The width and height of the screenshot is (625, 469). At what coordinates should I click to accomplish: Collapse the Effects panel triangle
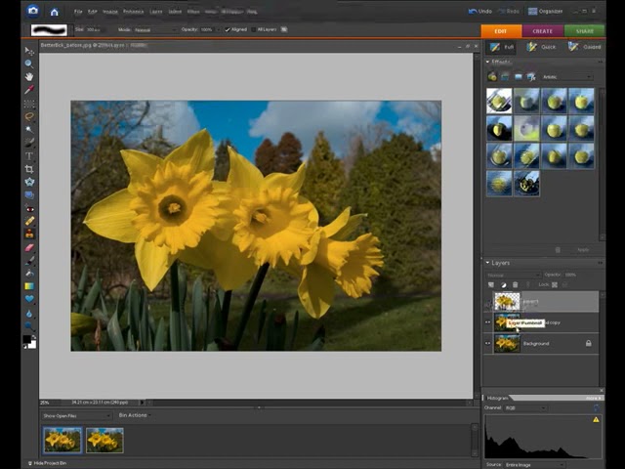[x=487, y=62]
